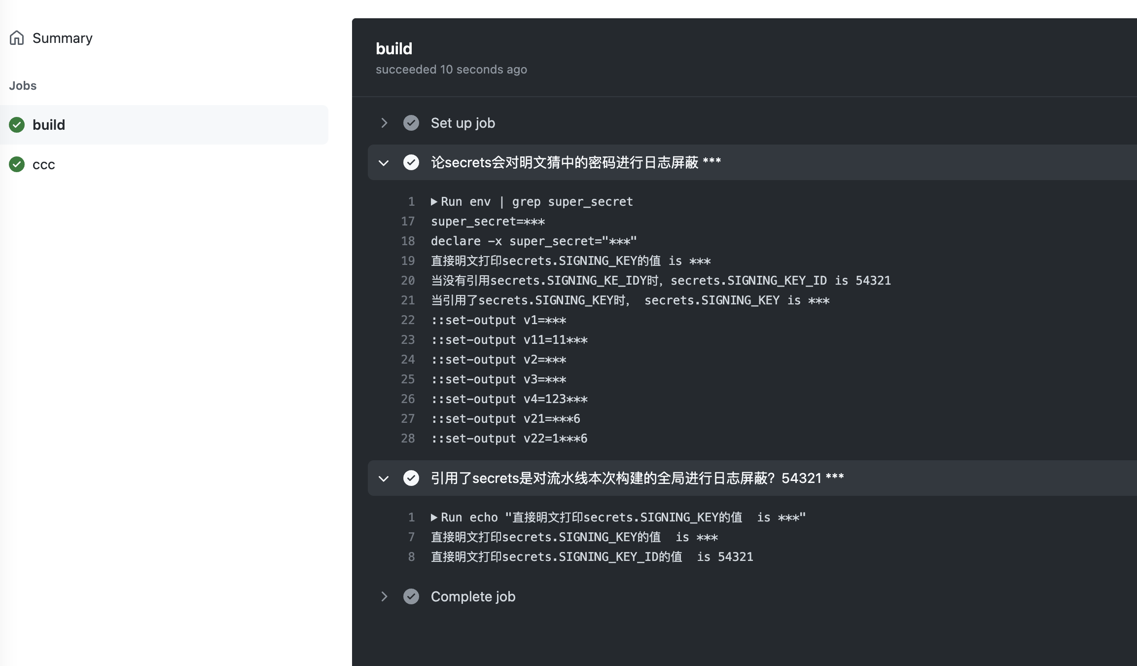The image size is (1137, 666).
Task: Expand the Set up job step
Action: (384, 123)
